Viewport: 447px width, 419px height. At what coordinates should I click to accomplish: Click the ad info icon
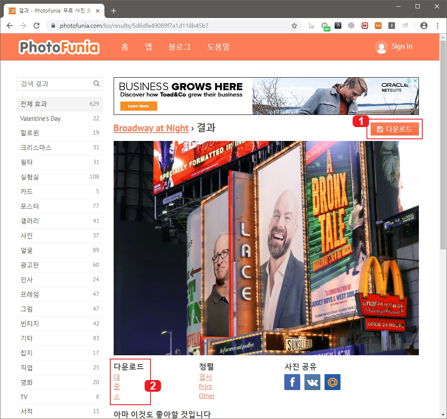point(409,81)
